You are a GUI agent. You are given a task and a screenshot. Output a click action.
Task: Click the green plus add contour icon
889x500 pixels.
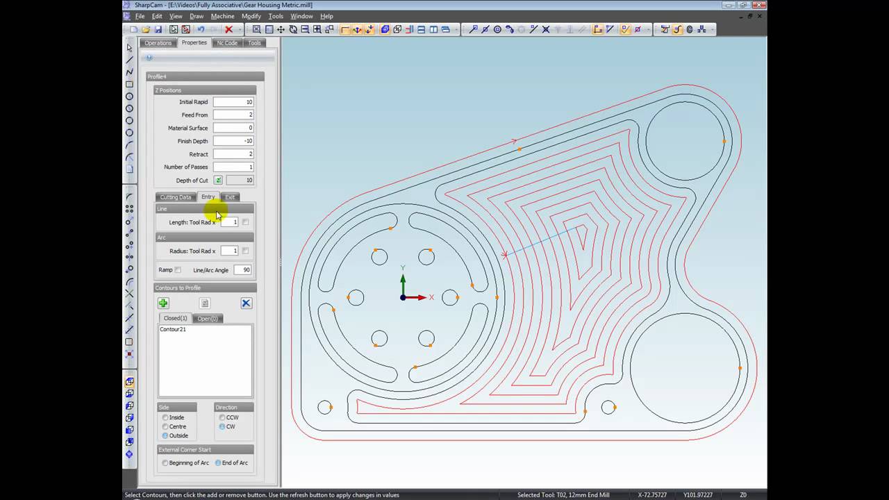[x=163, y=303]
